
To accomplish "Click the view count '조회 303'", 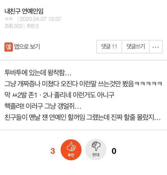I will 14,26.
